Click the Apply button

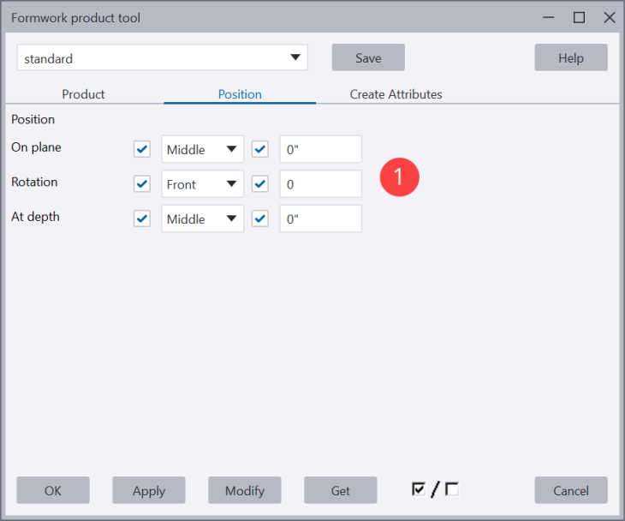(149, 490)
